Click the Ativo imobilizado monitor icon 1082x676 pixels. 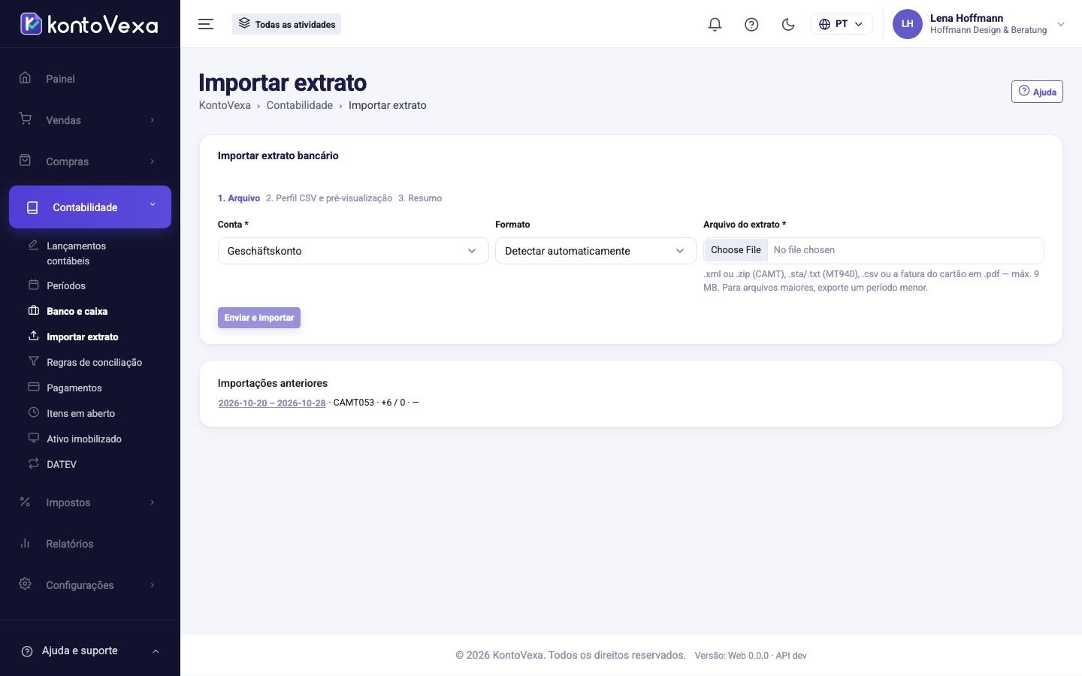pyautogui.click(x=33, y=438)
